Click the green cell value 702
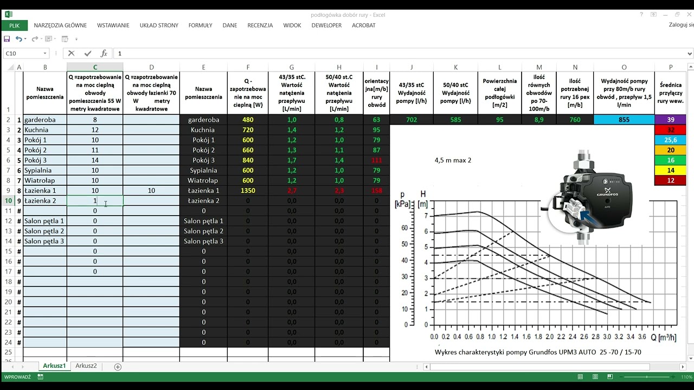 tap(412, 120)
